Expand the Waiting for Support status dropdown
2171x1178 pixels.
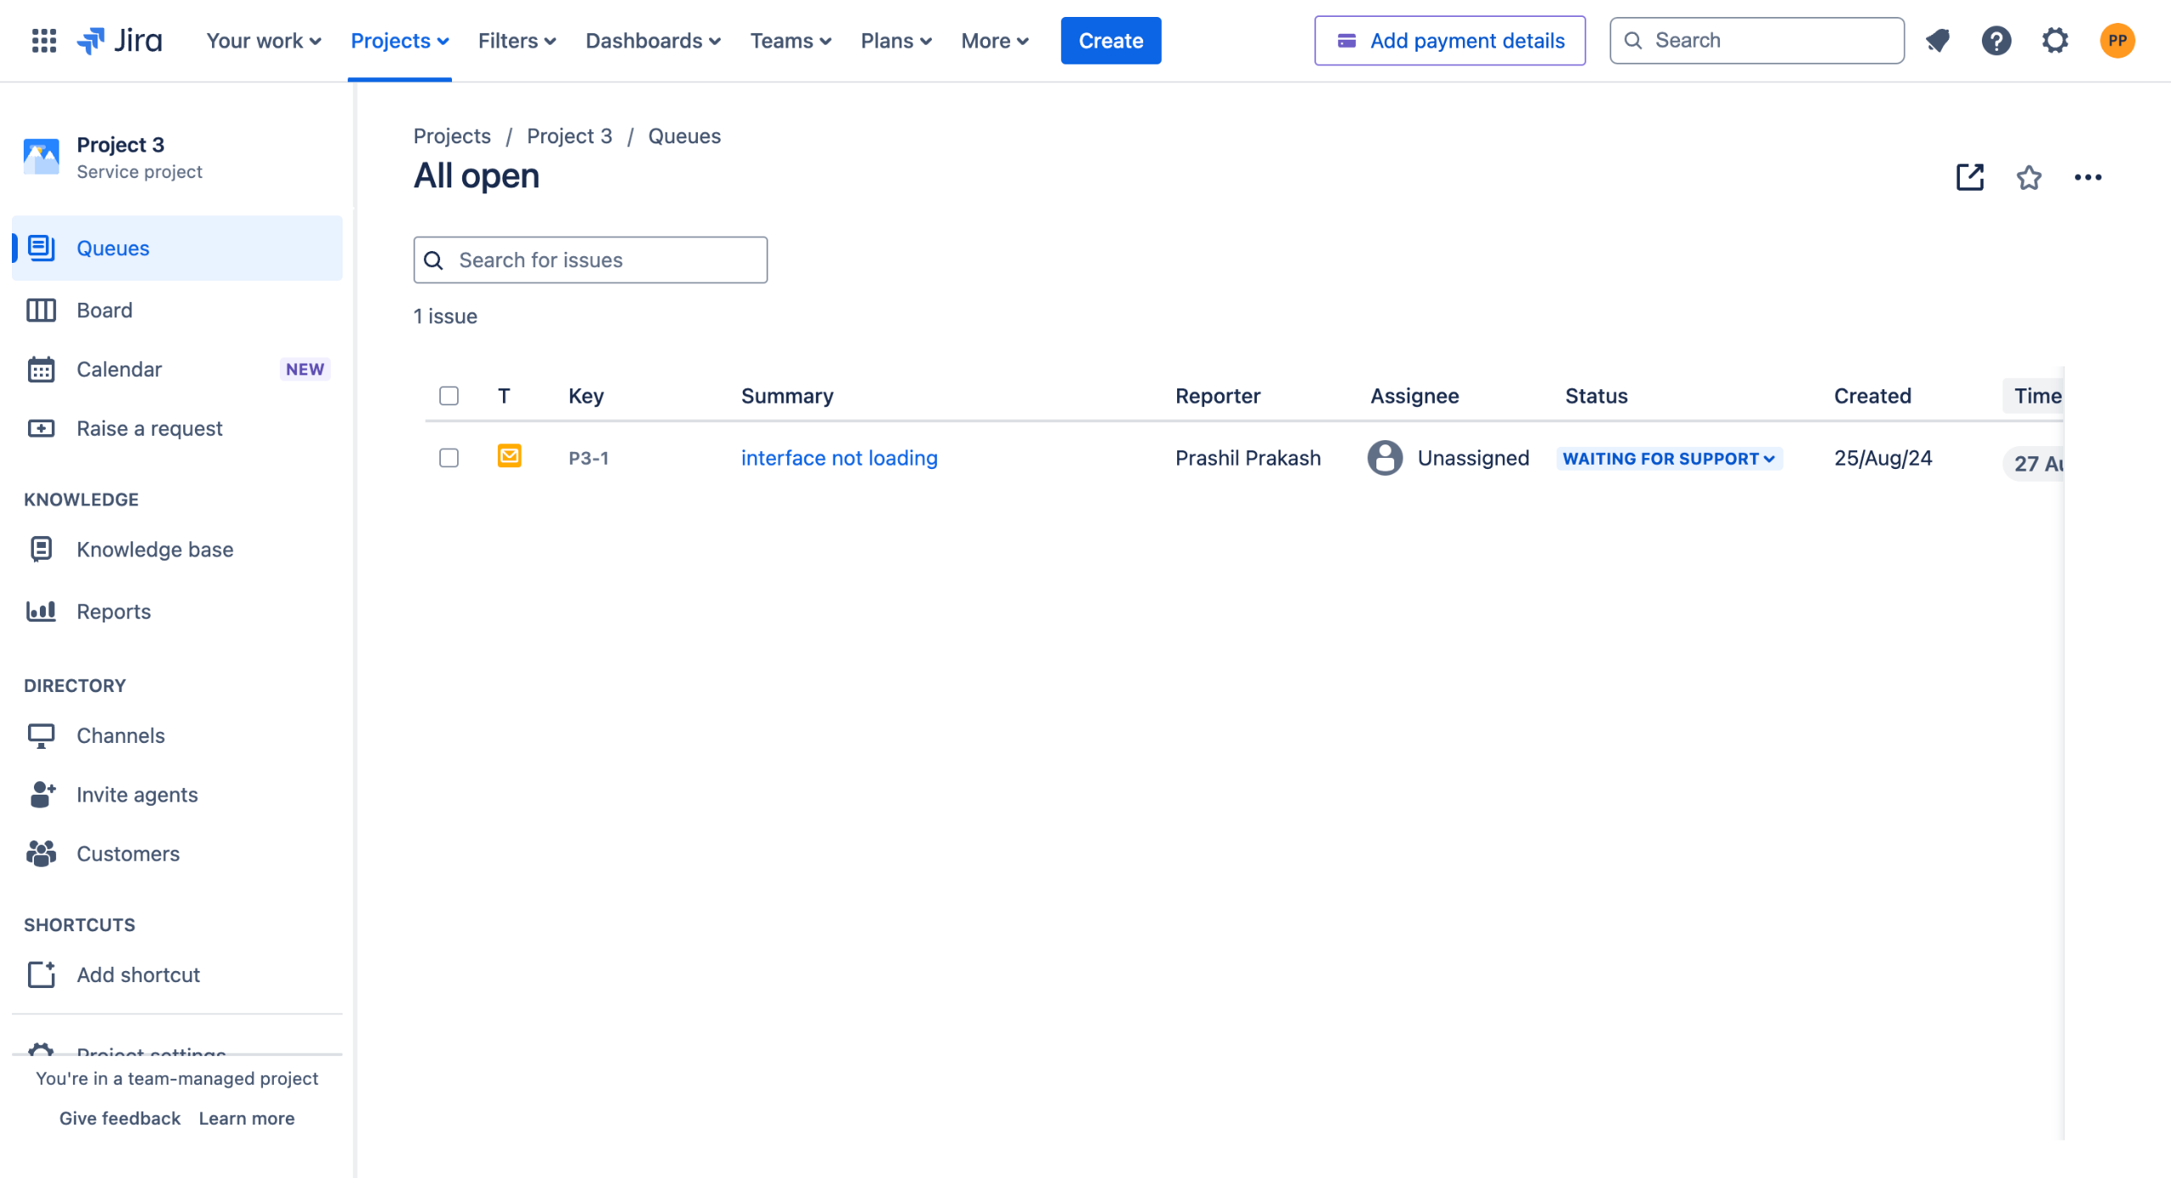coord(1669,459)
